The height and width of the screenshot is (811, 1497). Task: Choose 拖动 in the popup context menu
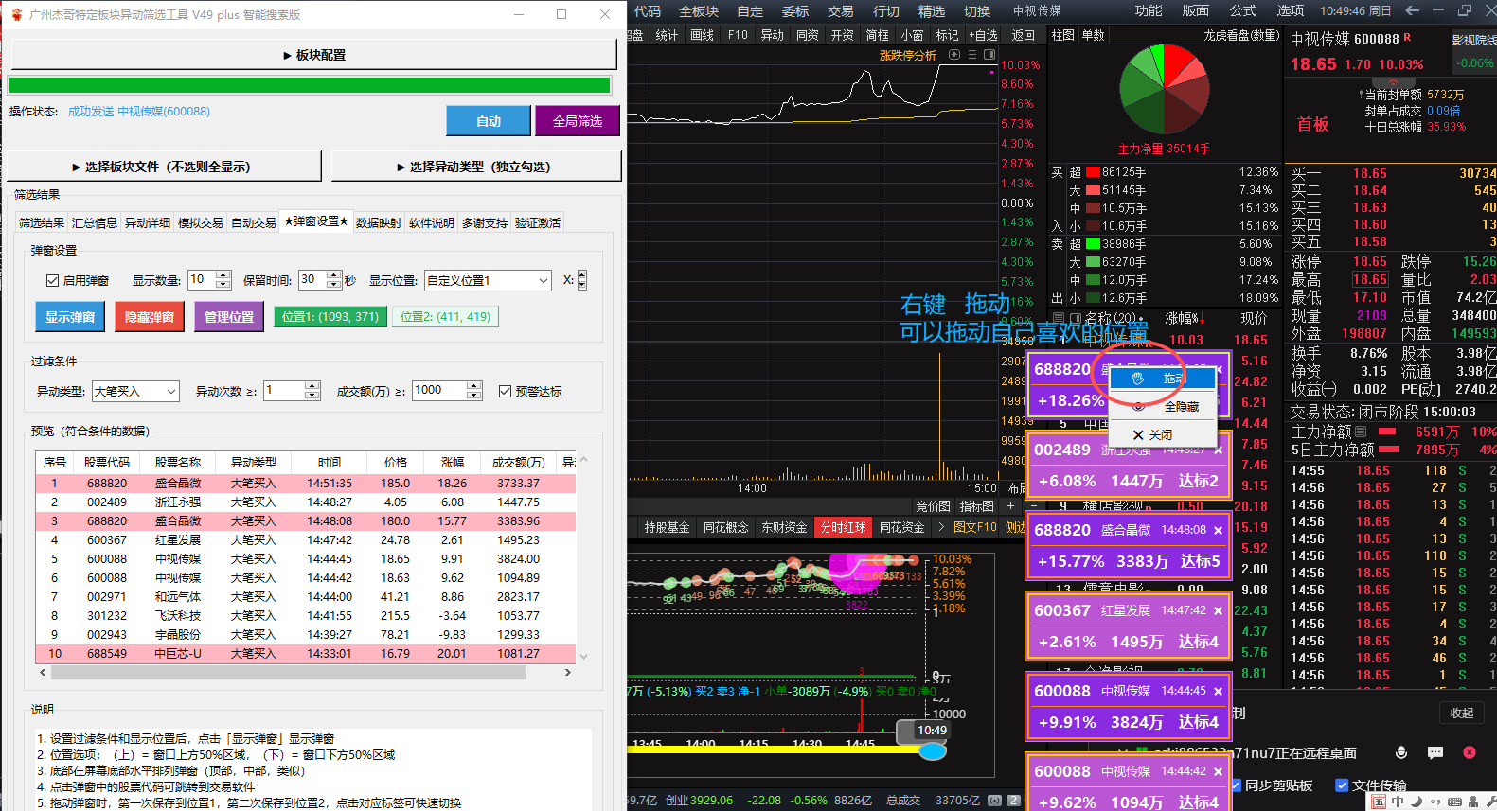point(1162,379)
